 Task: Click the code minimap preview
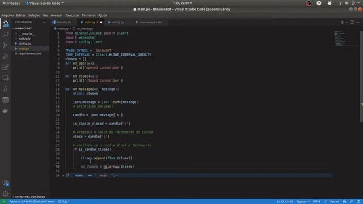[340, 38]
